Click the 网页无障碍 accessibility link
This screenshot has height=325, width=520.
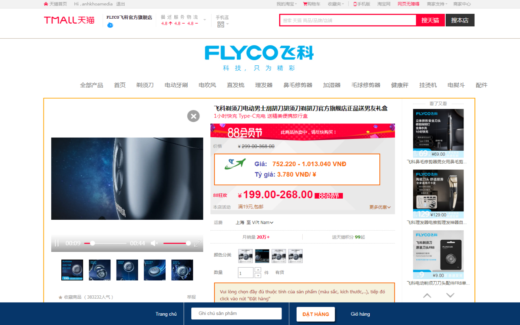coord(408,4)
